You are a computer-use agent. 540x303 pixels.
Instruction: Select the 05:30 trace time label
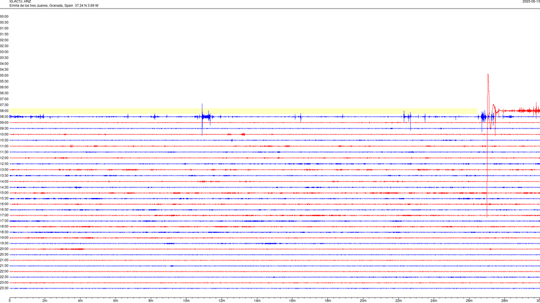4,81
